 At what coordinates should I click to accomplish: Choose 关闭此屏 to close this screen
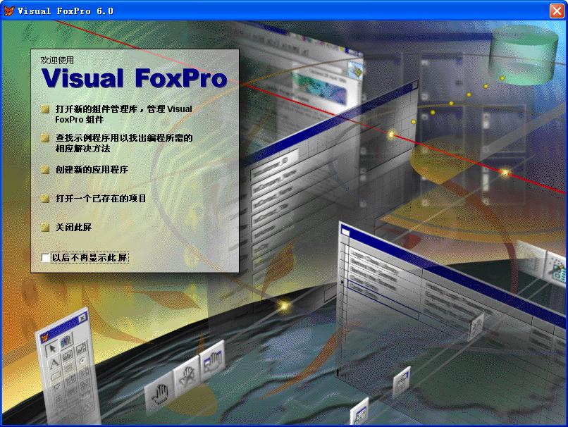[73, 228]
